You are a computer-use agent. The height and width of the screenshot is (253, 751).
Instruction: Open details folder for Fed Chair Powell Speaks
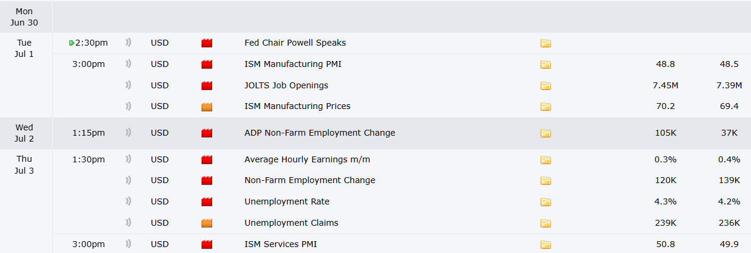[x=545, y=43]
